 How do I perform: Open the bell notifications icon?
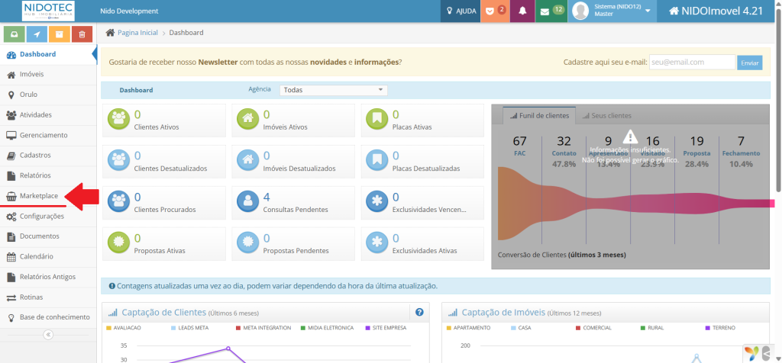pos(522,11)
